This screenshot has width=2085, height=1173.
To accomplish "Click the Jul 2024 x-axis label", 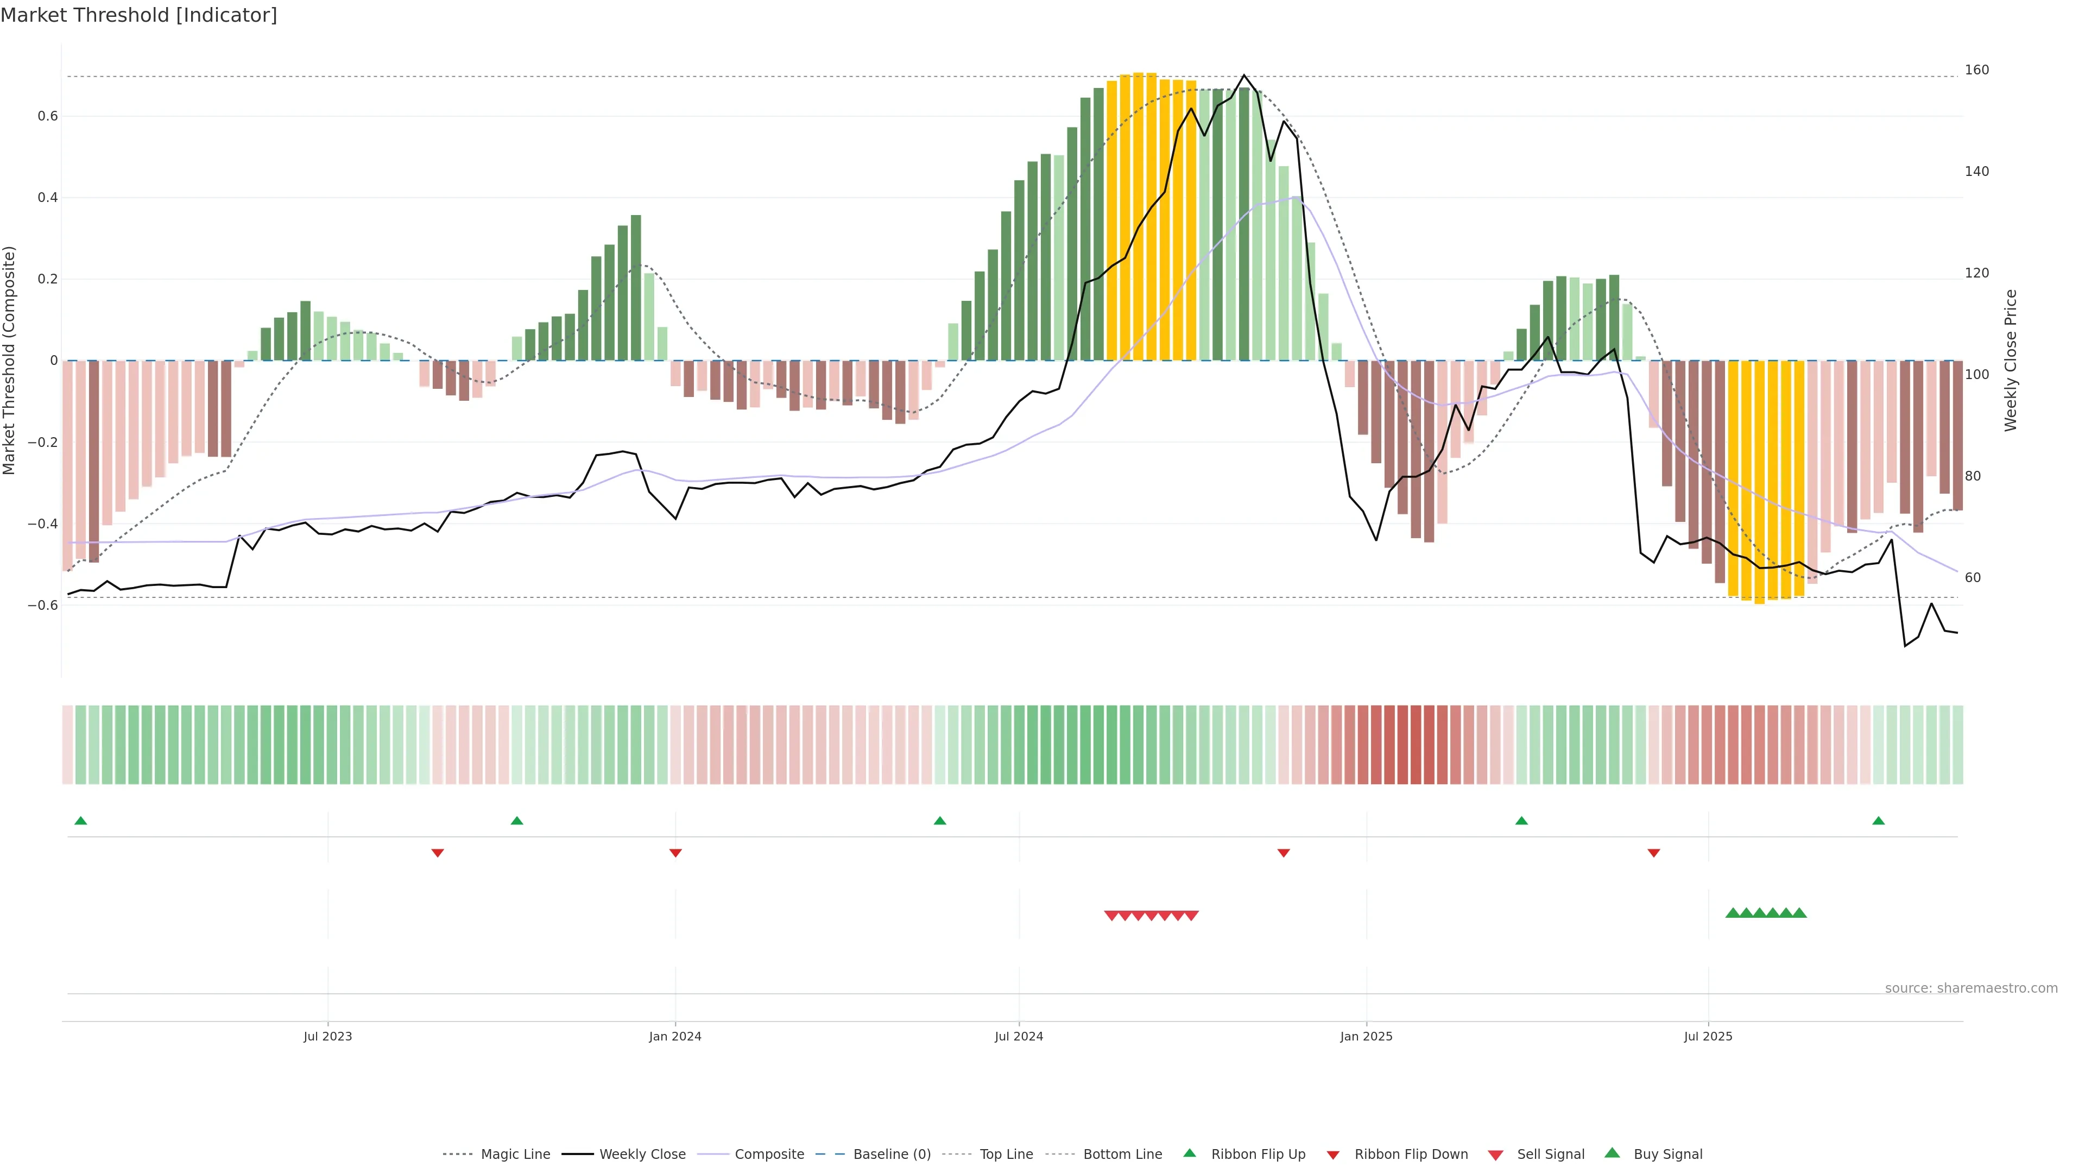I will (1018, 1036).
